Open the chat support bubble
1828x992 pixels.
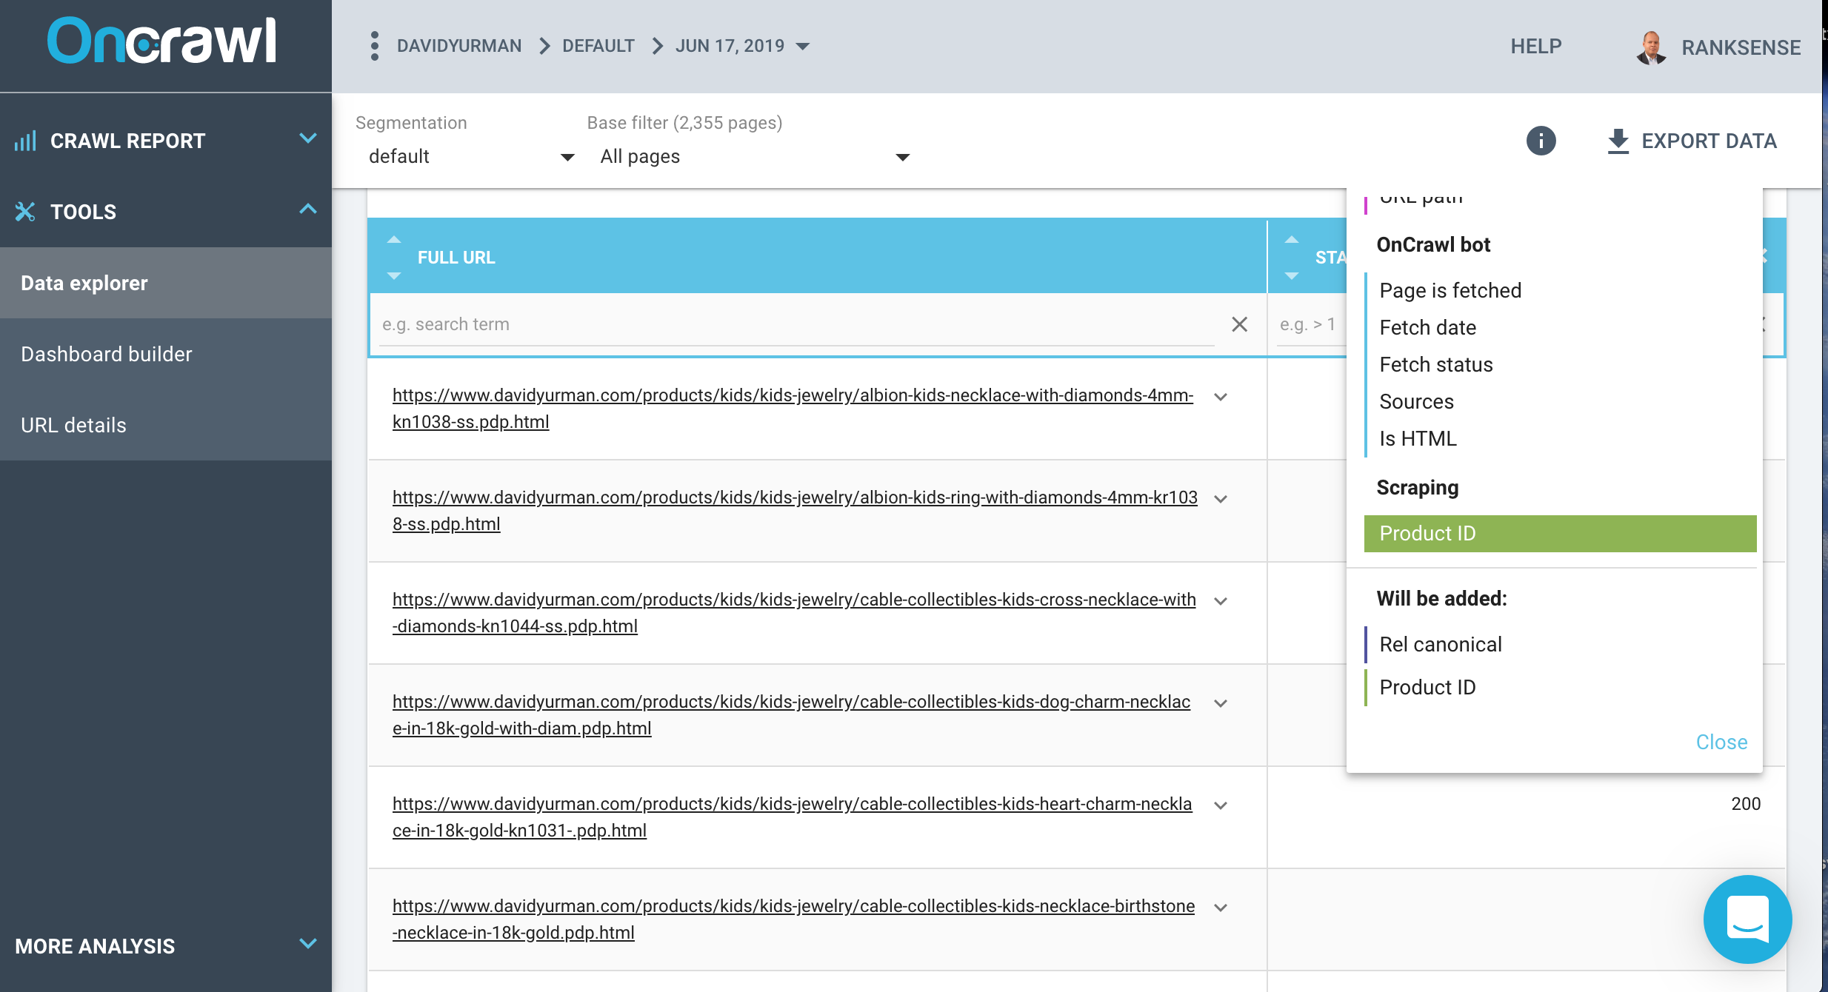tap(1747, 919)
